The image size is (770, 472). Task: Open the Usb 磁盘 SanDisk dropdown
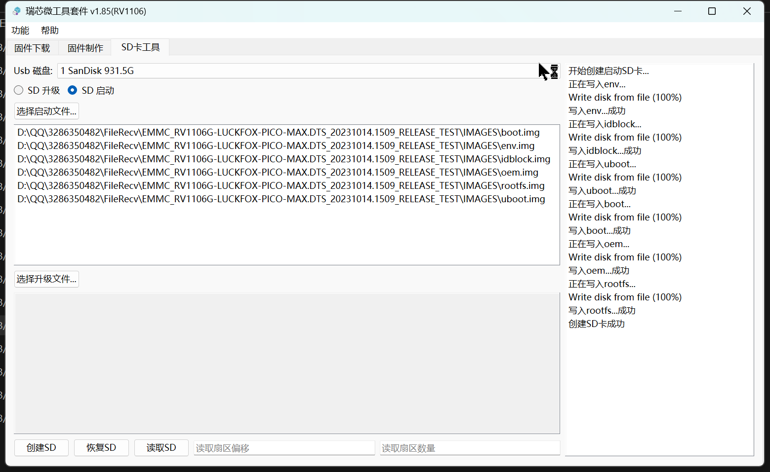point(309,71)
